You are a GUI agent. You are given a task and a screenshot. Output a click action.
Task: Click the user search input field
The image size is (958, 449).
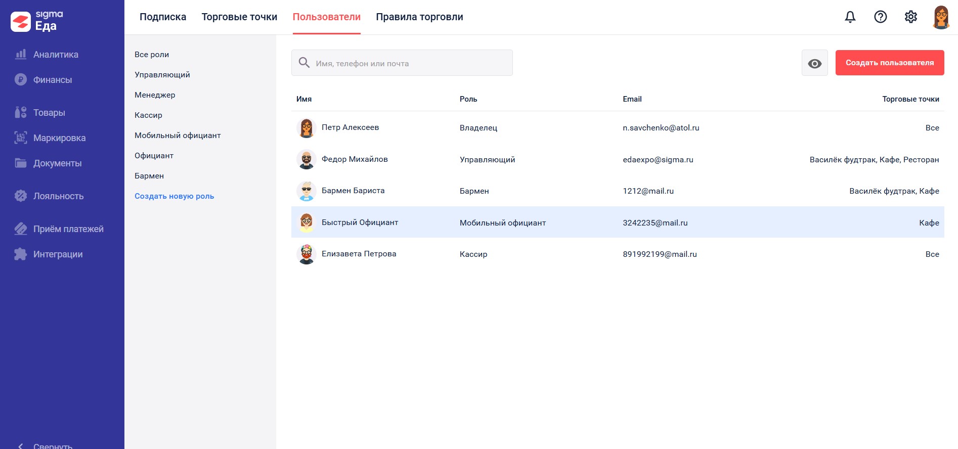410,63
